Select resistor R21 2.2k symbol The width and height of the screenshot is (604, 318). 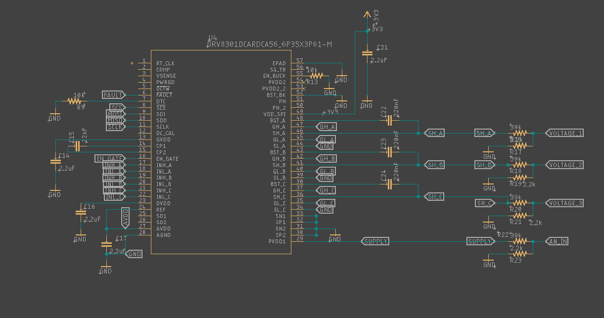[519, 216]
